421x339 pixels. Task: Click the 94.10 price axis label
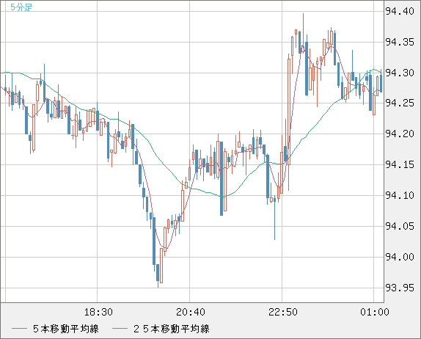(400, 196)
